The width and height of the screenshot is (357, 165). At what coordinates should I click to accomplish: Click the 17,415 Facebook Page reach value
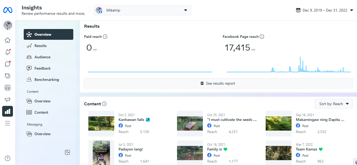tap(237, 48)
